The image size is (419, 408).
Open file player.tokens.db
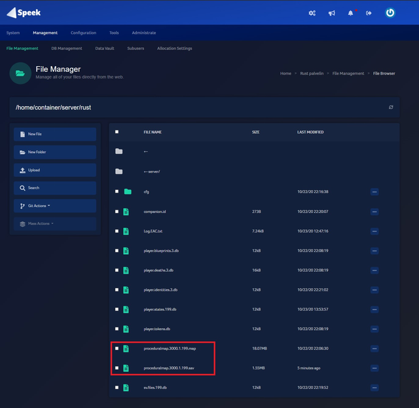click(x=157, y=329)
